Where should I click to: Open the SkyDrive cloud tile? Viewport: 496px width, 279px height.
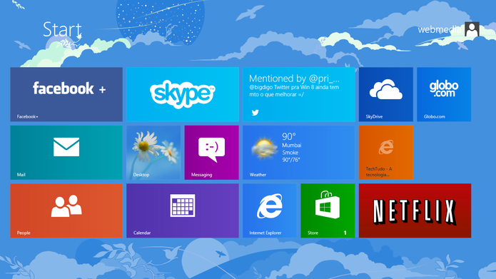386,94
